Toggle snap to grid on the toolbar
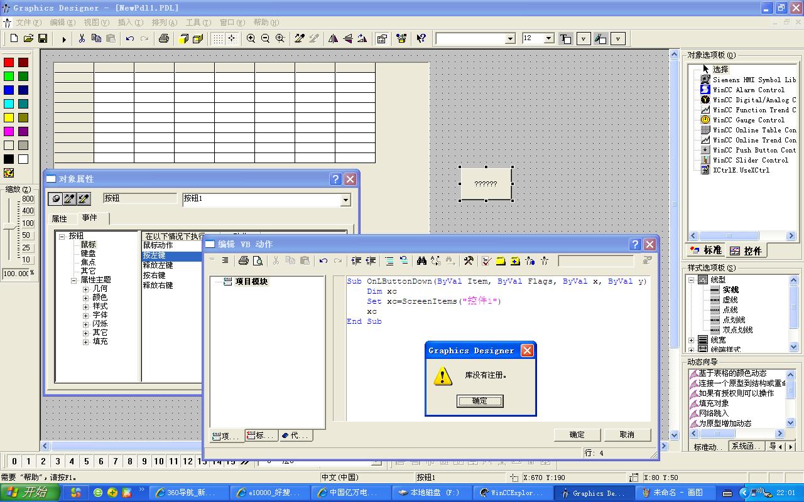This screenshot has width=804, height=502. click(232, 38)
